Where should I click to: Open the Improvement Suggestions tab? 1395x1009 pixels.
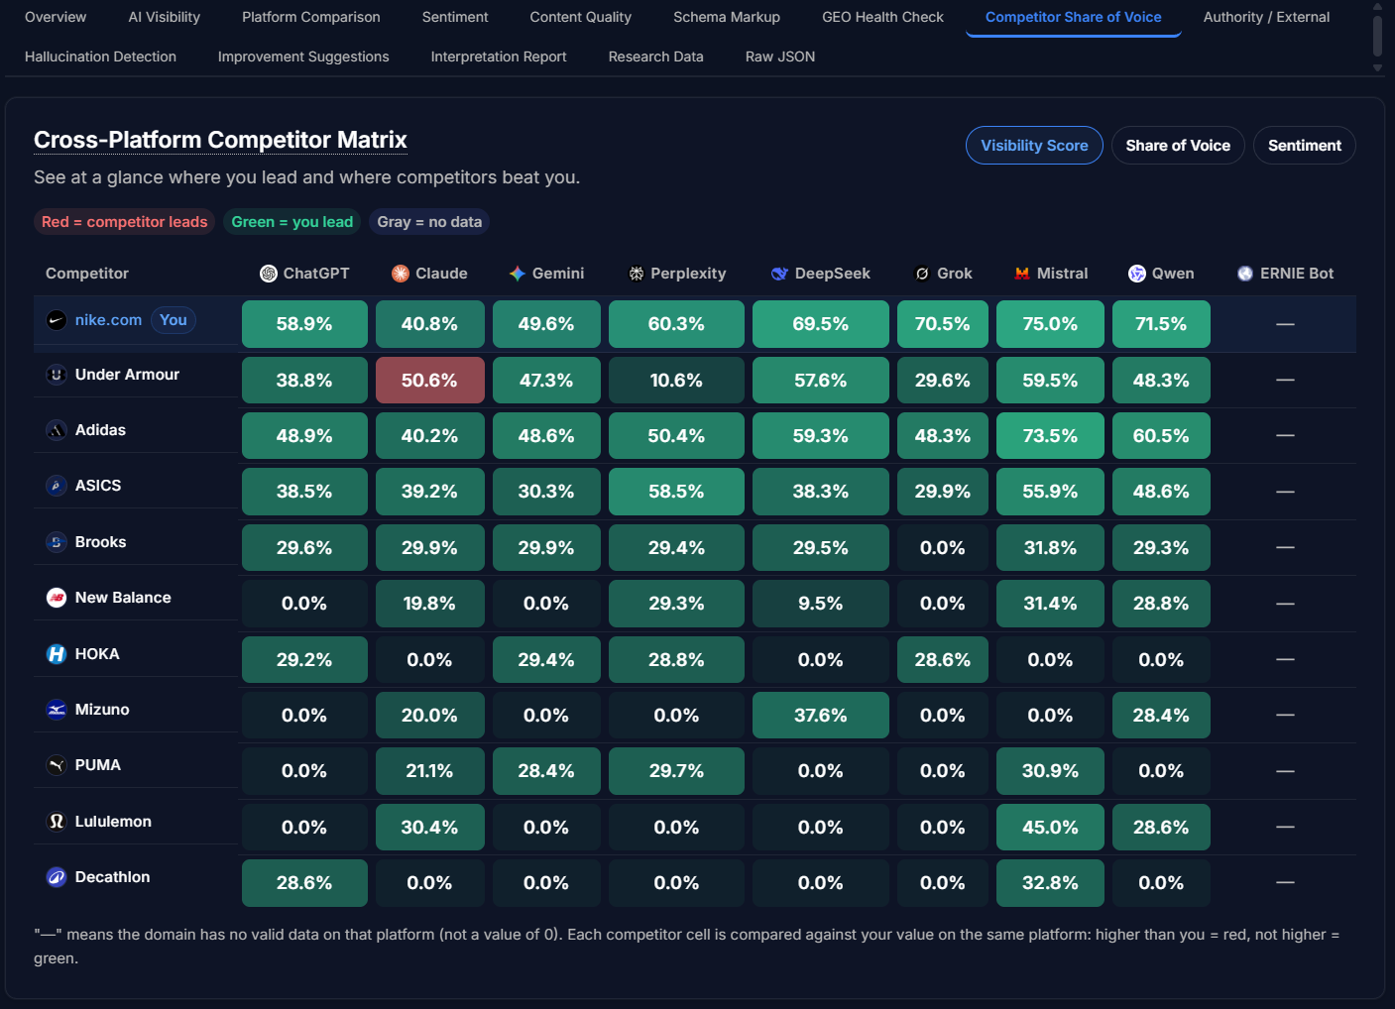click(x=303, y=56)
